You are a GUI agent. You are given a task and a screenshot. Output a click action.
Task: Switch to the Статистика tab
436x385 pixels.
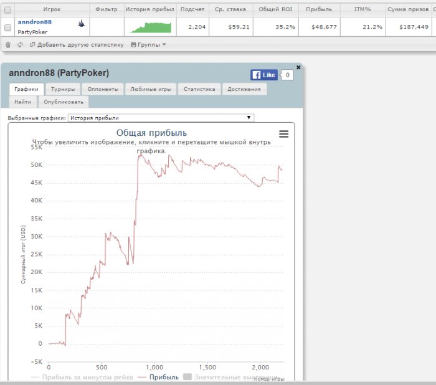pyautogui.click(x=199, y=89)
